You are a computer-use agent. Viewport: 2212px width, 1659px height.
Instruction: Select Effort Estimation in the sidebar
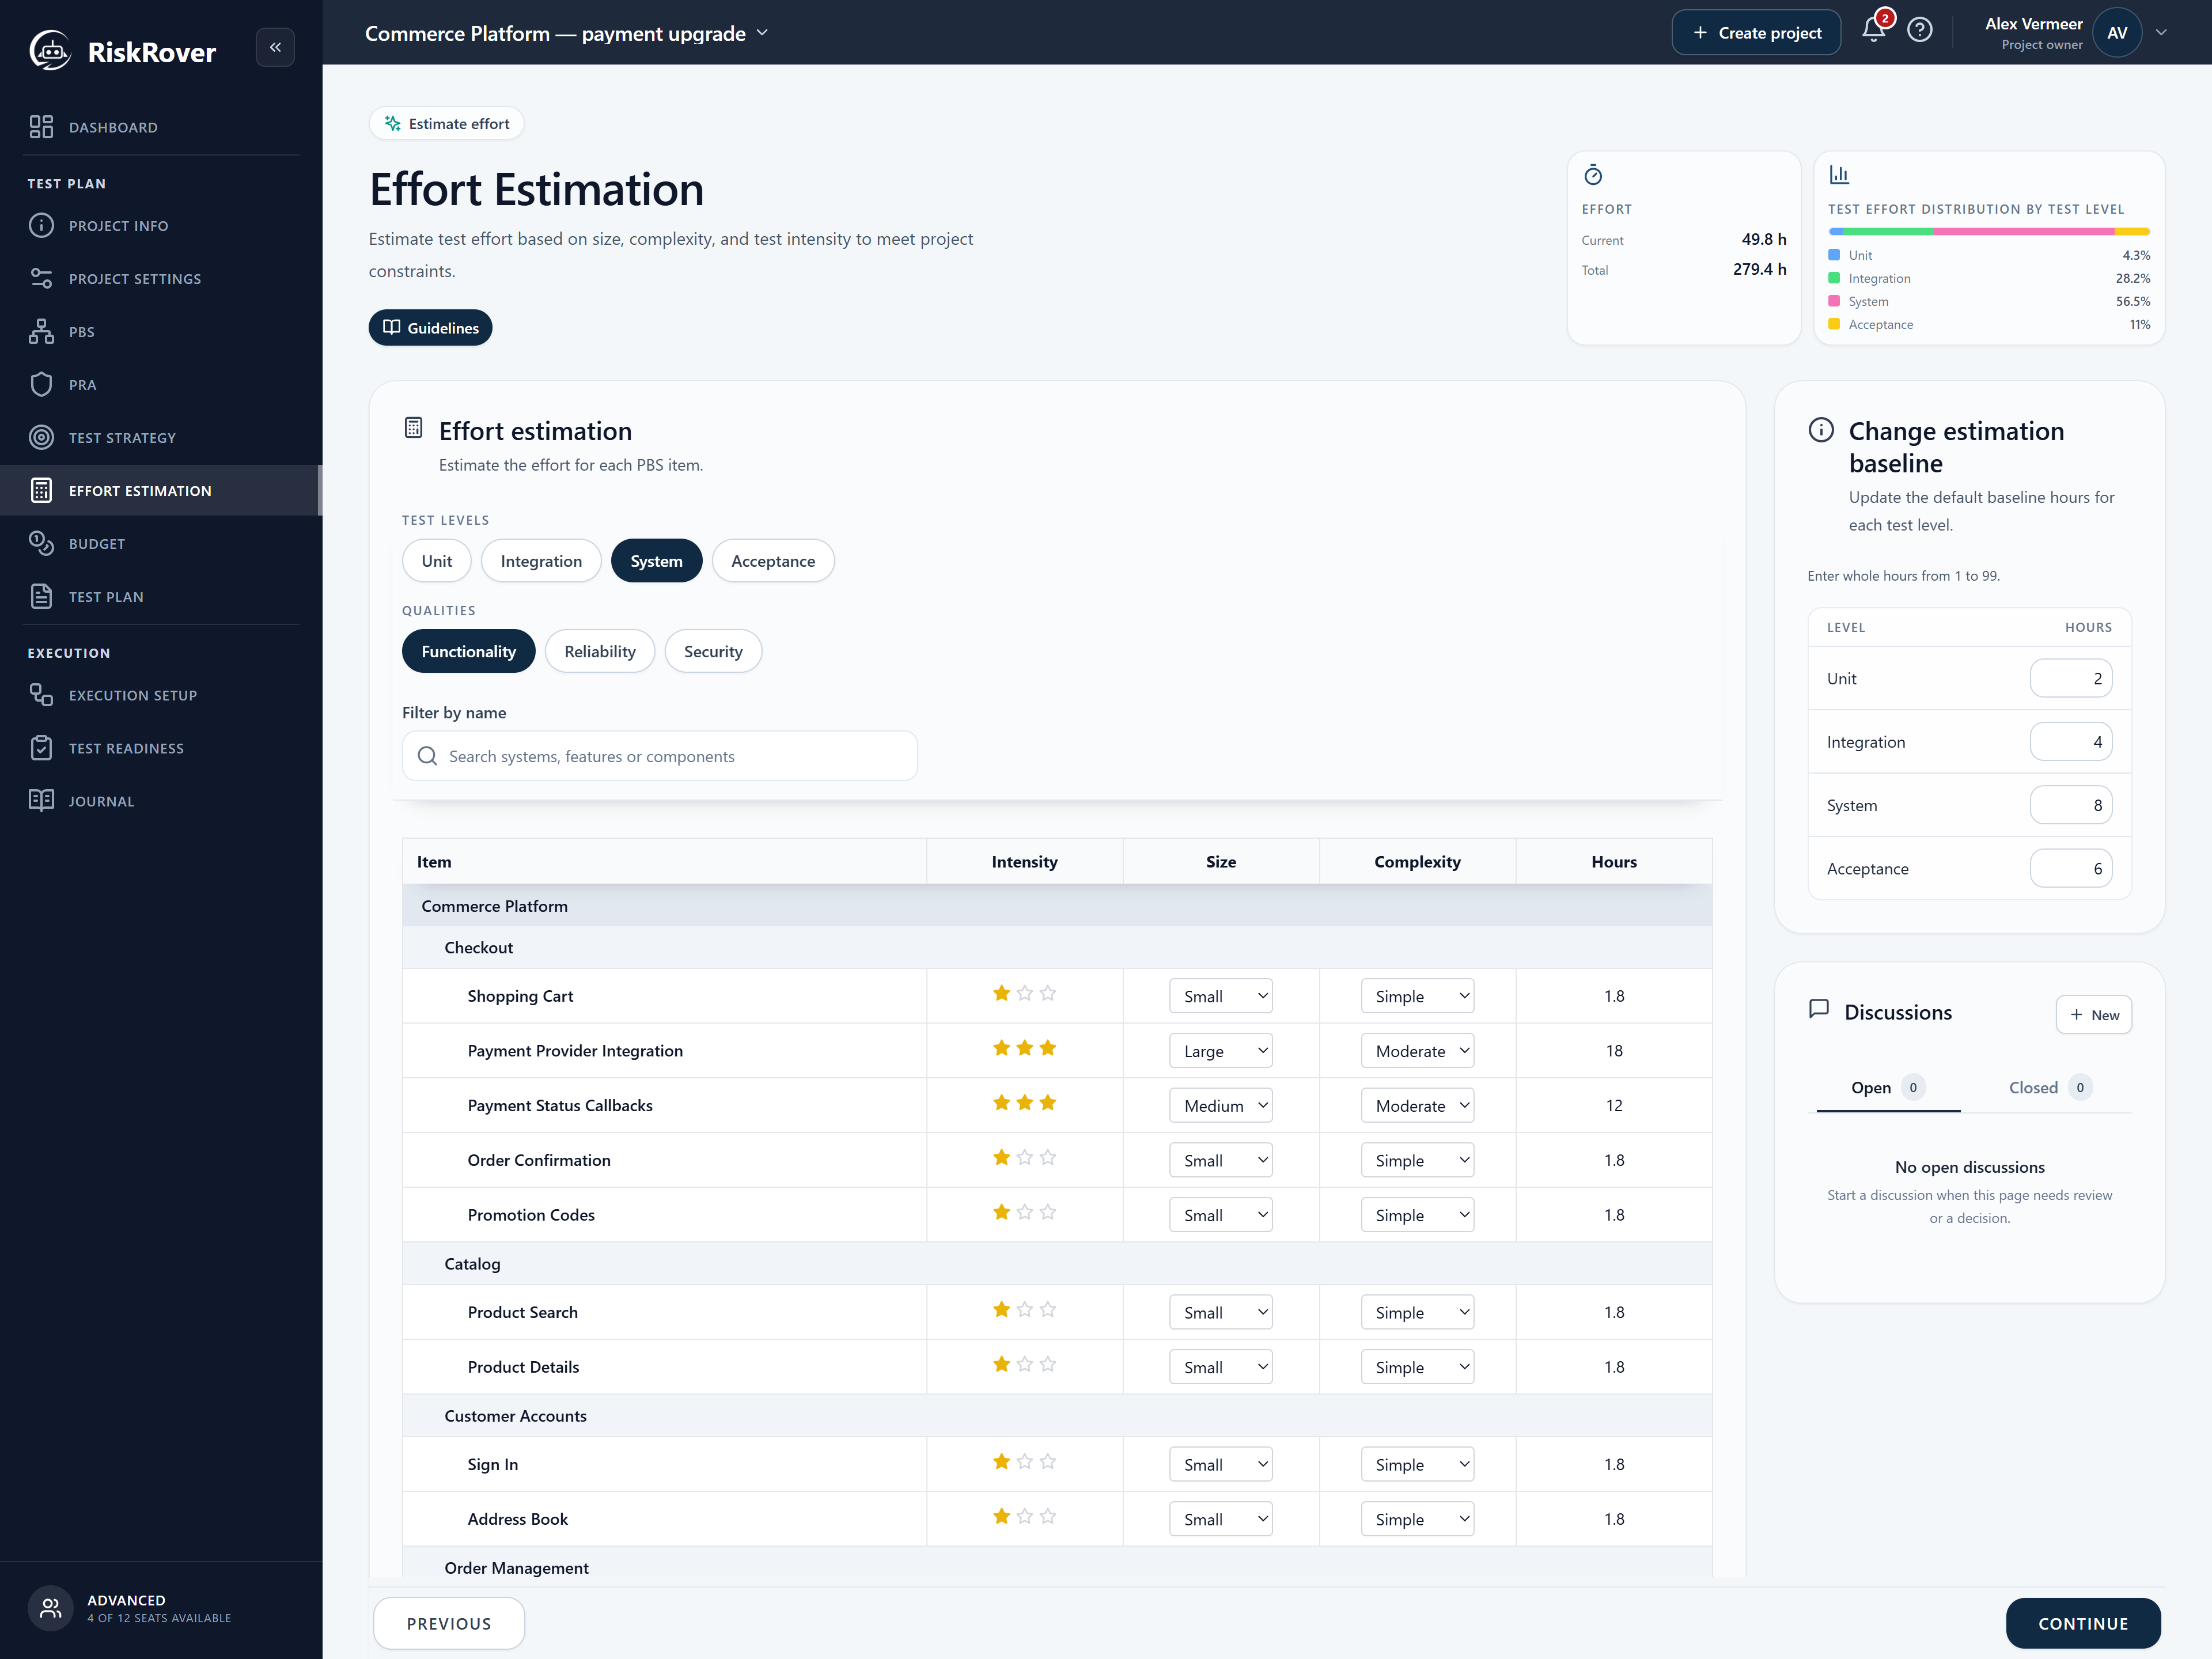tap(161, 491)
